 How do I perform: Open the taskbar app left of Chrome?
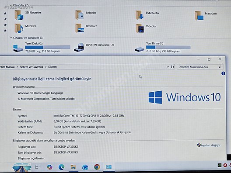point(85,167)
